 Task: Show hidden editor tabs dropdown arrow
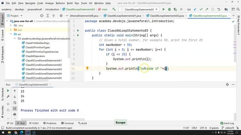coord(233,16)
